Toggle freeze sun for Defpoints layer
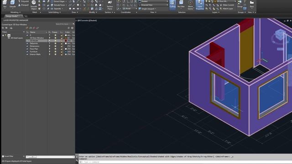This screenshot has width=292, height=164. point(55,43)
